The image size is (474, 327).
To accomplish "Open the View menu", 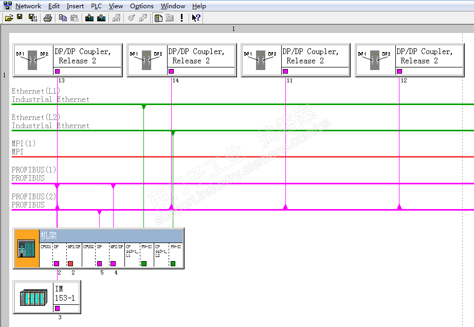I will (116, 6).
